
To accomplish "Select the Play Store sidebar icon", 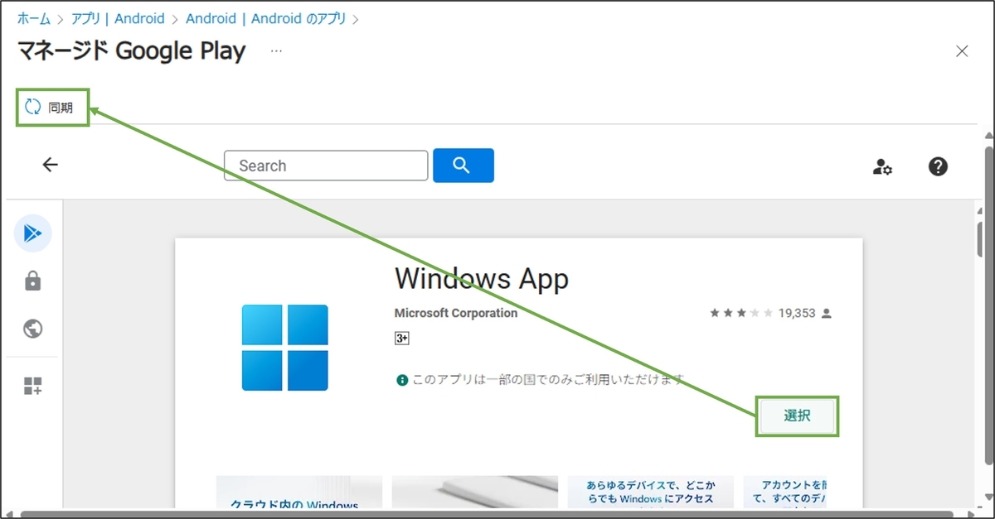I will tap(33, 233).
